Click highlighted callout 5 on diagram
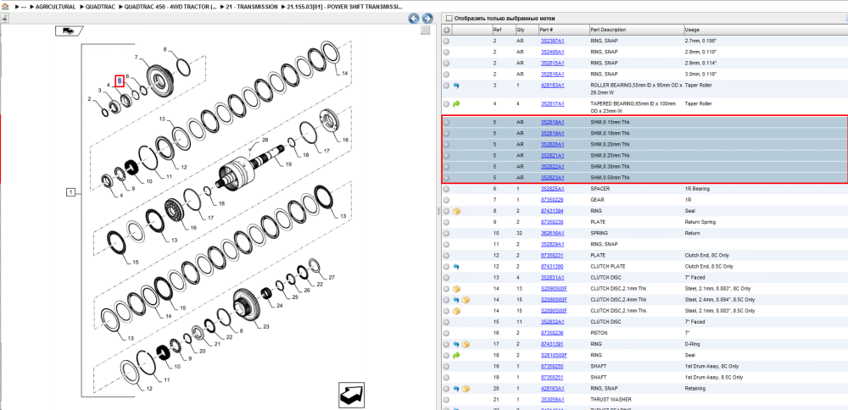This screenshot has width=848, height=410. [120, 81]
